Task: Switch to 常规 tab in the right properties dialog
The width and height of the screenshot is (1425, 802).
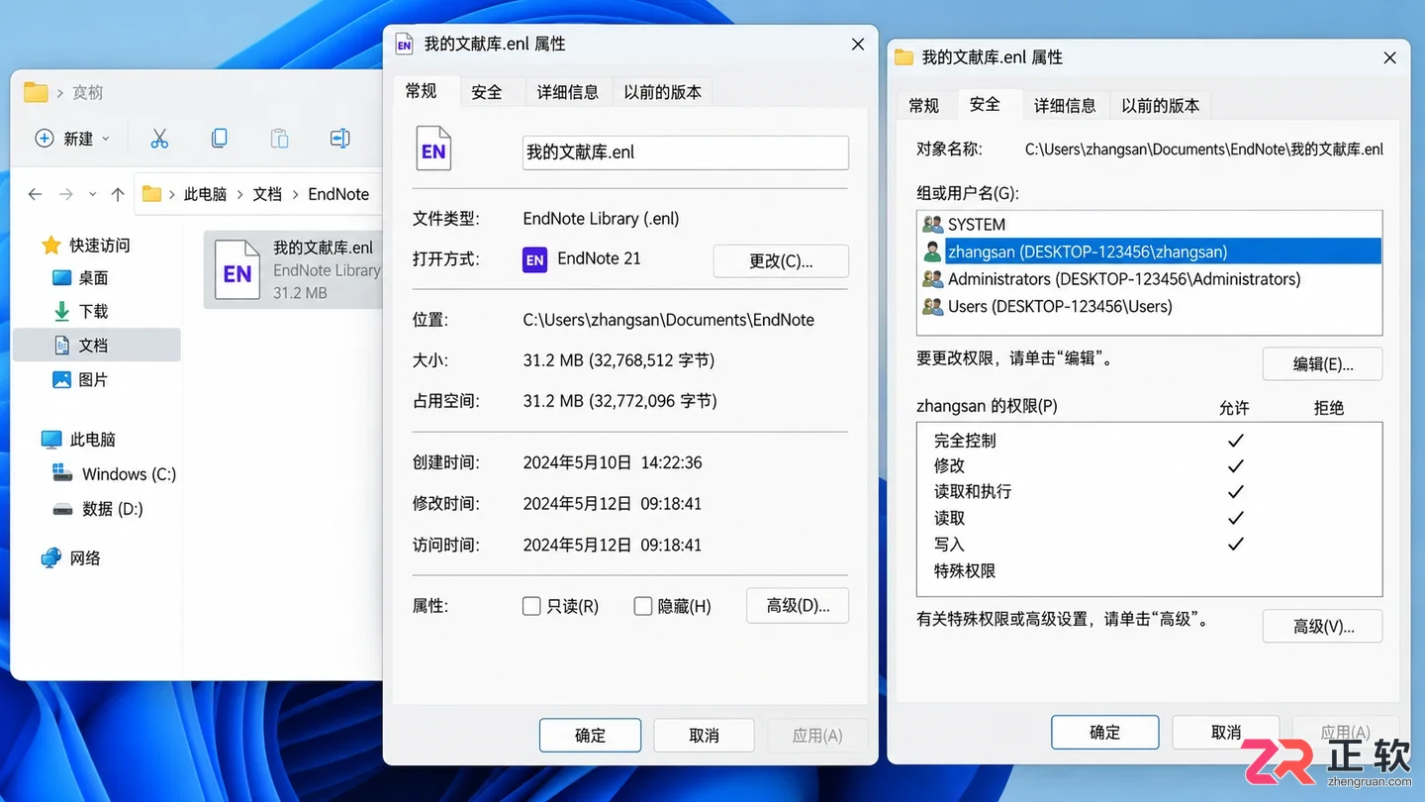Action: pyautogui.click(x=924, y=105)
